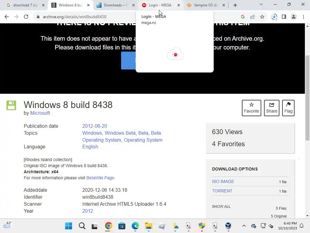Image resolution: width=310 pixels, height=233 pixels.
Task: Open the Windows Start menu
Action: click(69, 226)
